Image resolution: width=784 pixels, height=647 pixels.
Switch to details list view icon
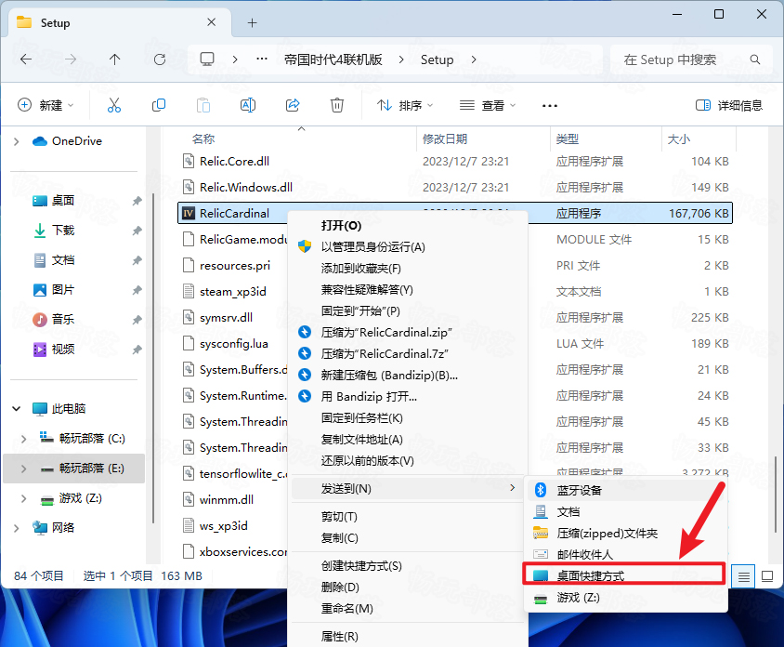pyautogui.click(x=743, y=576)
